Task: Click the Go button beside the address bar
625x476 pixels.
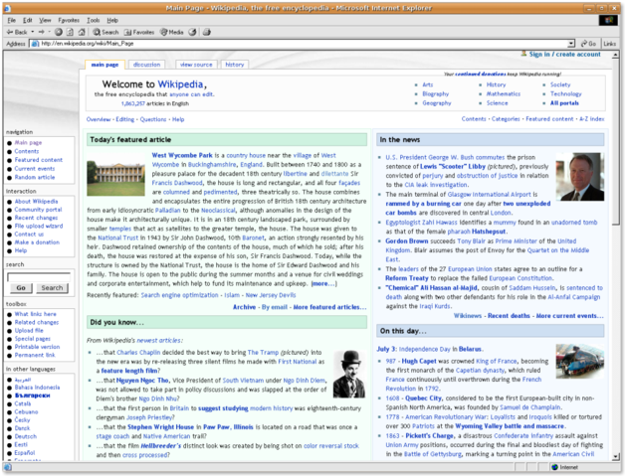Action: [x=587, y=44]
